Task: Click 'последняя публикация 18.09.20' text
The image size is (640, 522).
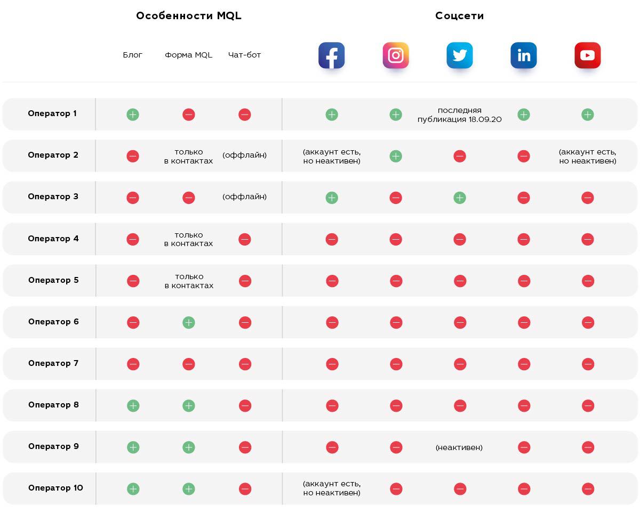Action: 460,115
